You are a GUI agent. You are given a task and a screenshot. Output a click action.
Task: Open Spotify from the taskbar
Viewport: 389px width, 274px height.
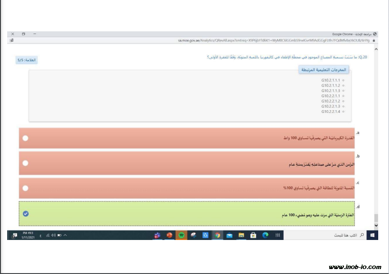pyautogui.click(x=181, y=235)
